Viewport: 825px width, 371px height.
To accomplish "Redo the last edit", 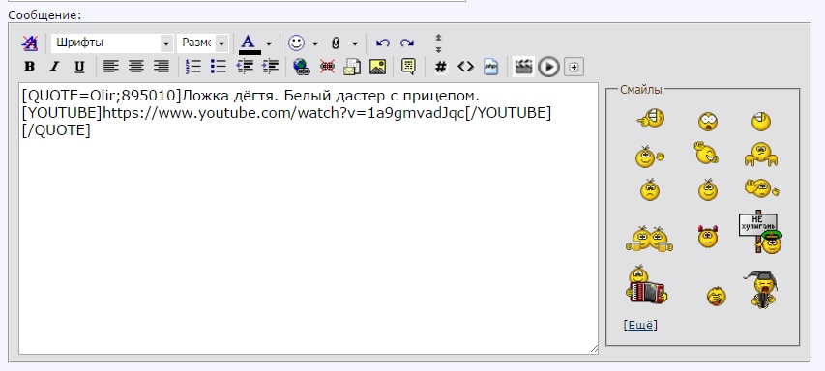I will pos(407,43).
